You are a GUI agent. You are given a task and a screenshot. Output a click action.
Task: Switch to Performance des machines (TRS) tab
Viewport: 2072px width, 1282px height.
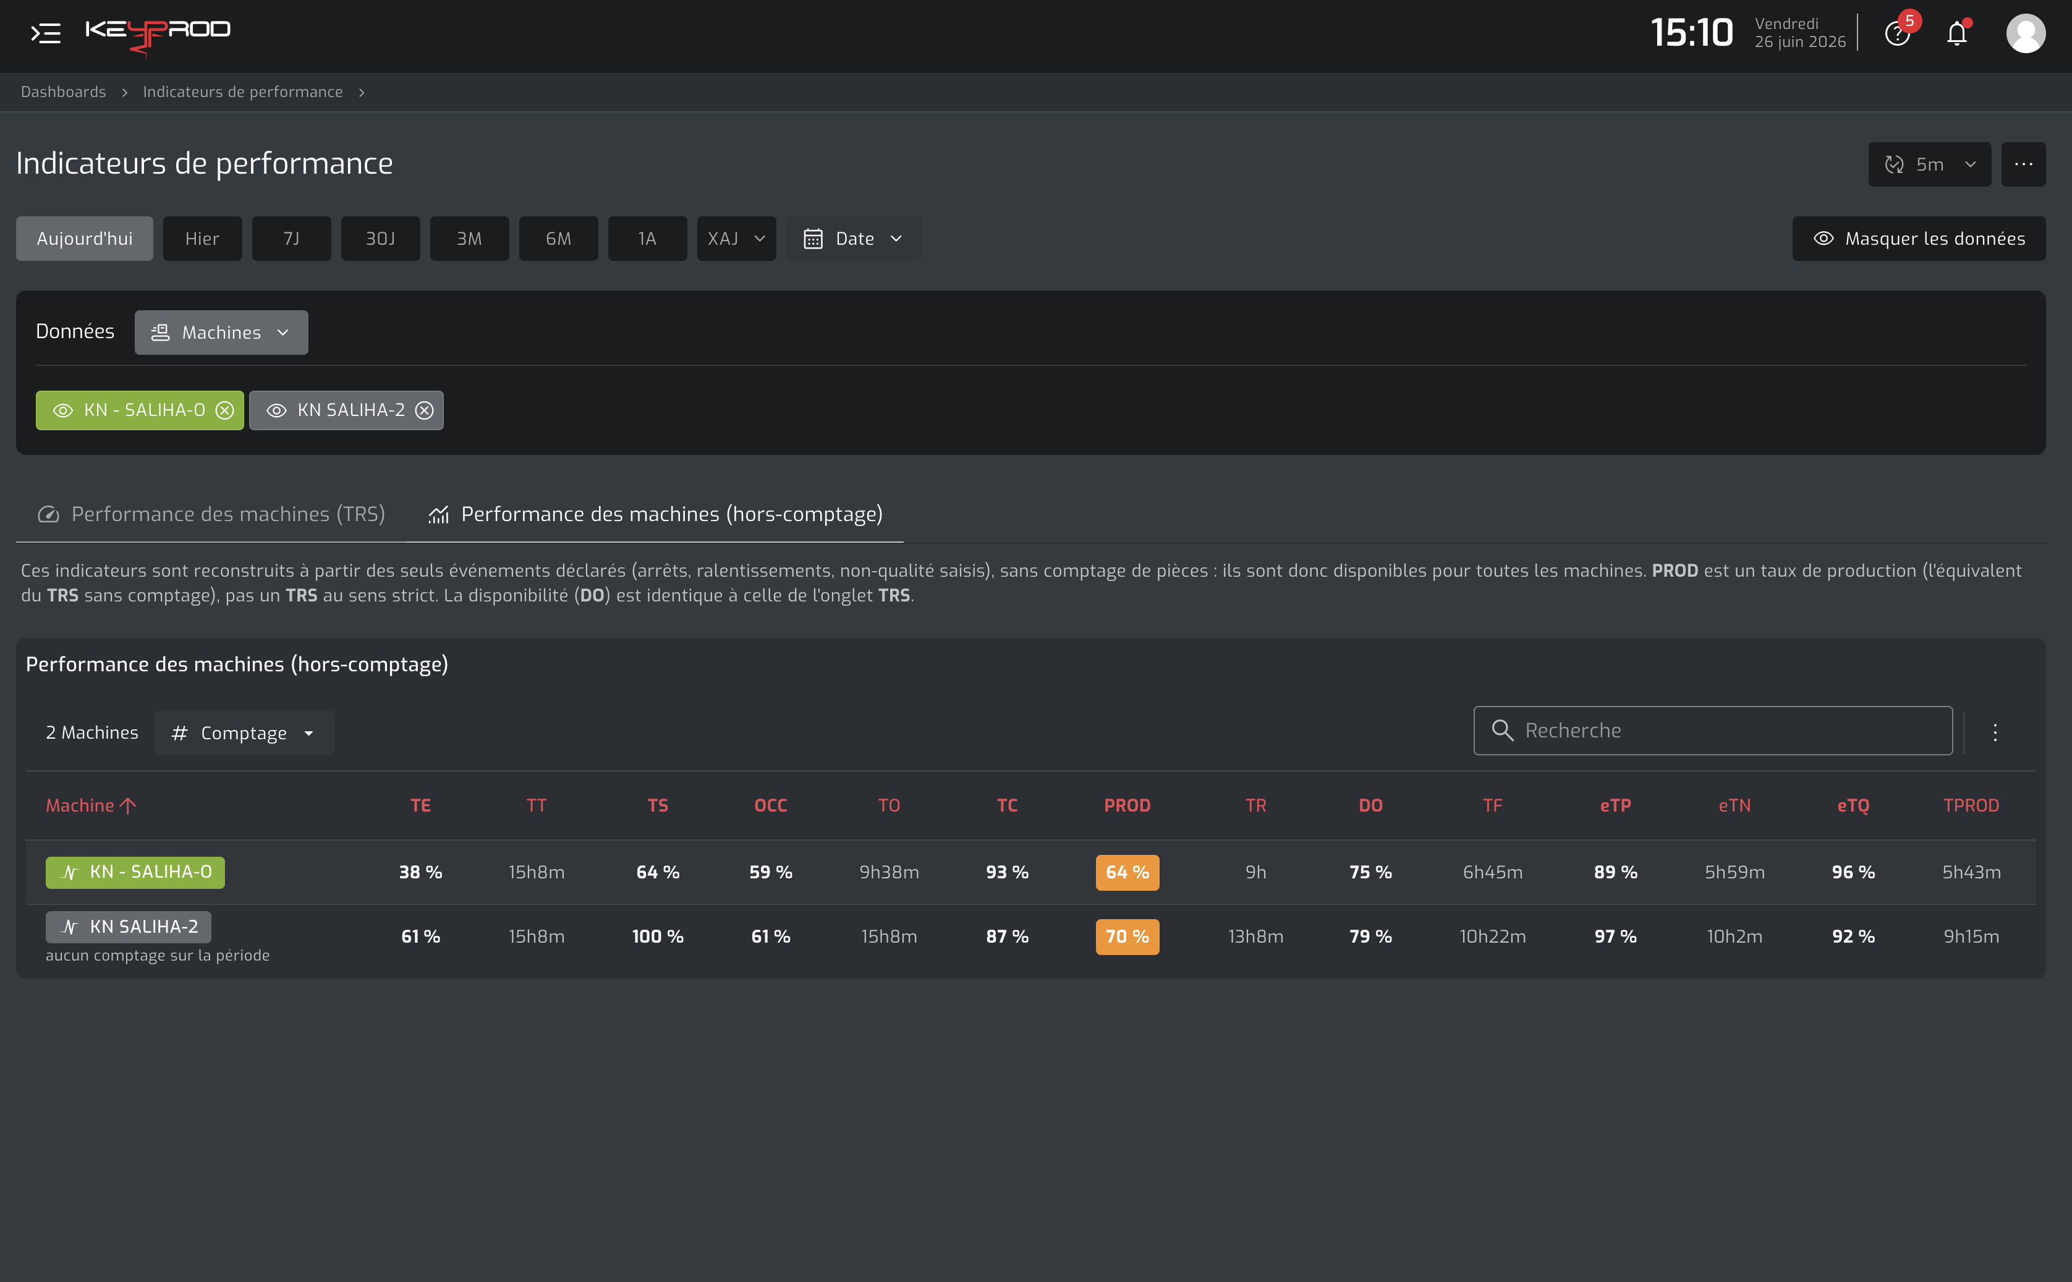(x=211, y=514)
